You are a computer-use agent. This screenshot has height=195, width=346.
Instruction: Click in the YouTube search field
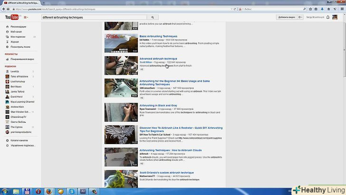tap(95, 17)
